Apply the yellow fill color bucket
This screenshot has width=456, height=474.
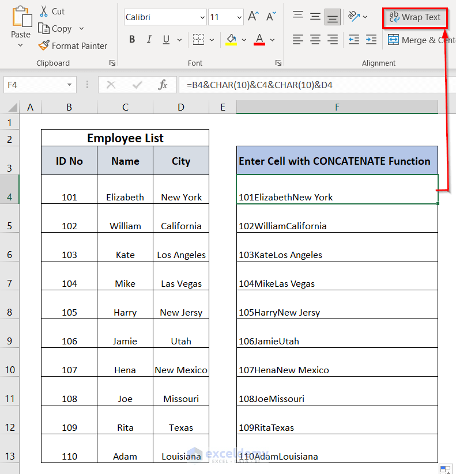pyautogui.click(x=231, y=40)
